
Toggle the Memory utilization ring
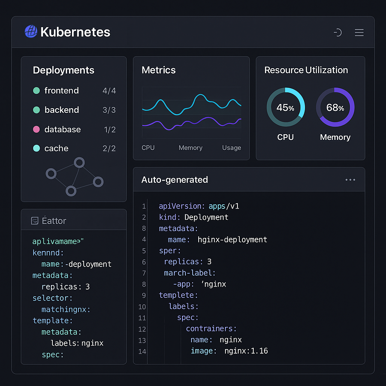pos(335,107)
